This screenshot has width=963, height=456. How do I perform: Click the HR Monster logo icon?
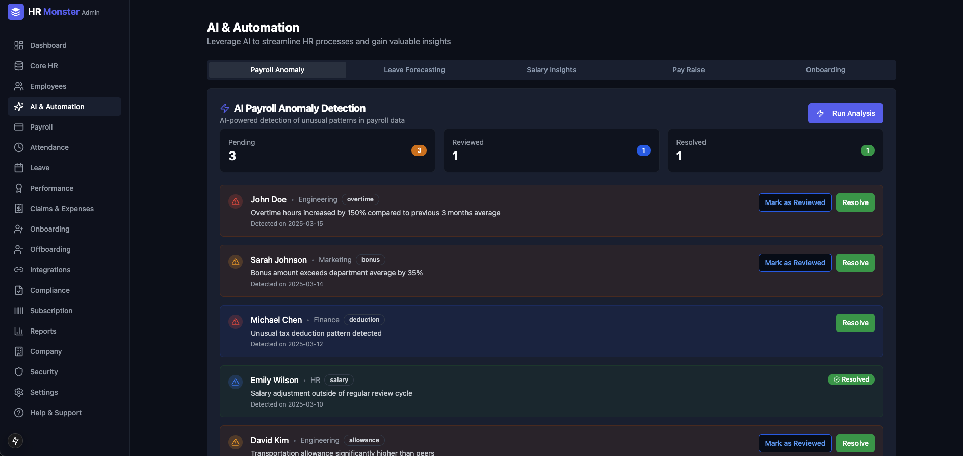(x=16, y=12)
